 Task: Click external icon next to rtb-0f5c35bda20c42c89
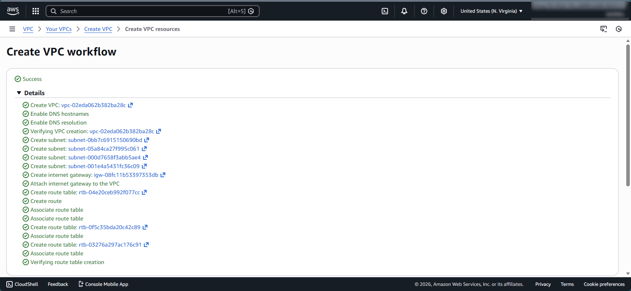(x=145, y=227)
